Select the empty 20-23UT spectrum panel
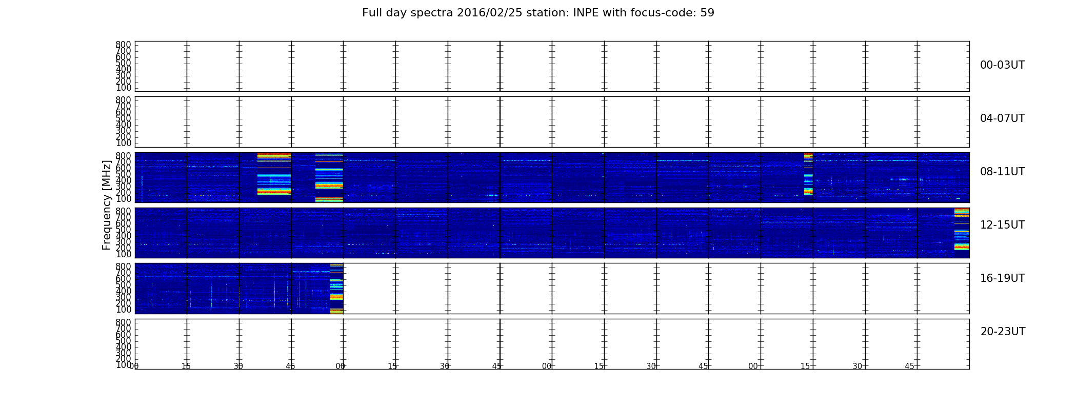 click(552, 344)
